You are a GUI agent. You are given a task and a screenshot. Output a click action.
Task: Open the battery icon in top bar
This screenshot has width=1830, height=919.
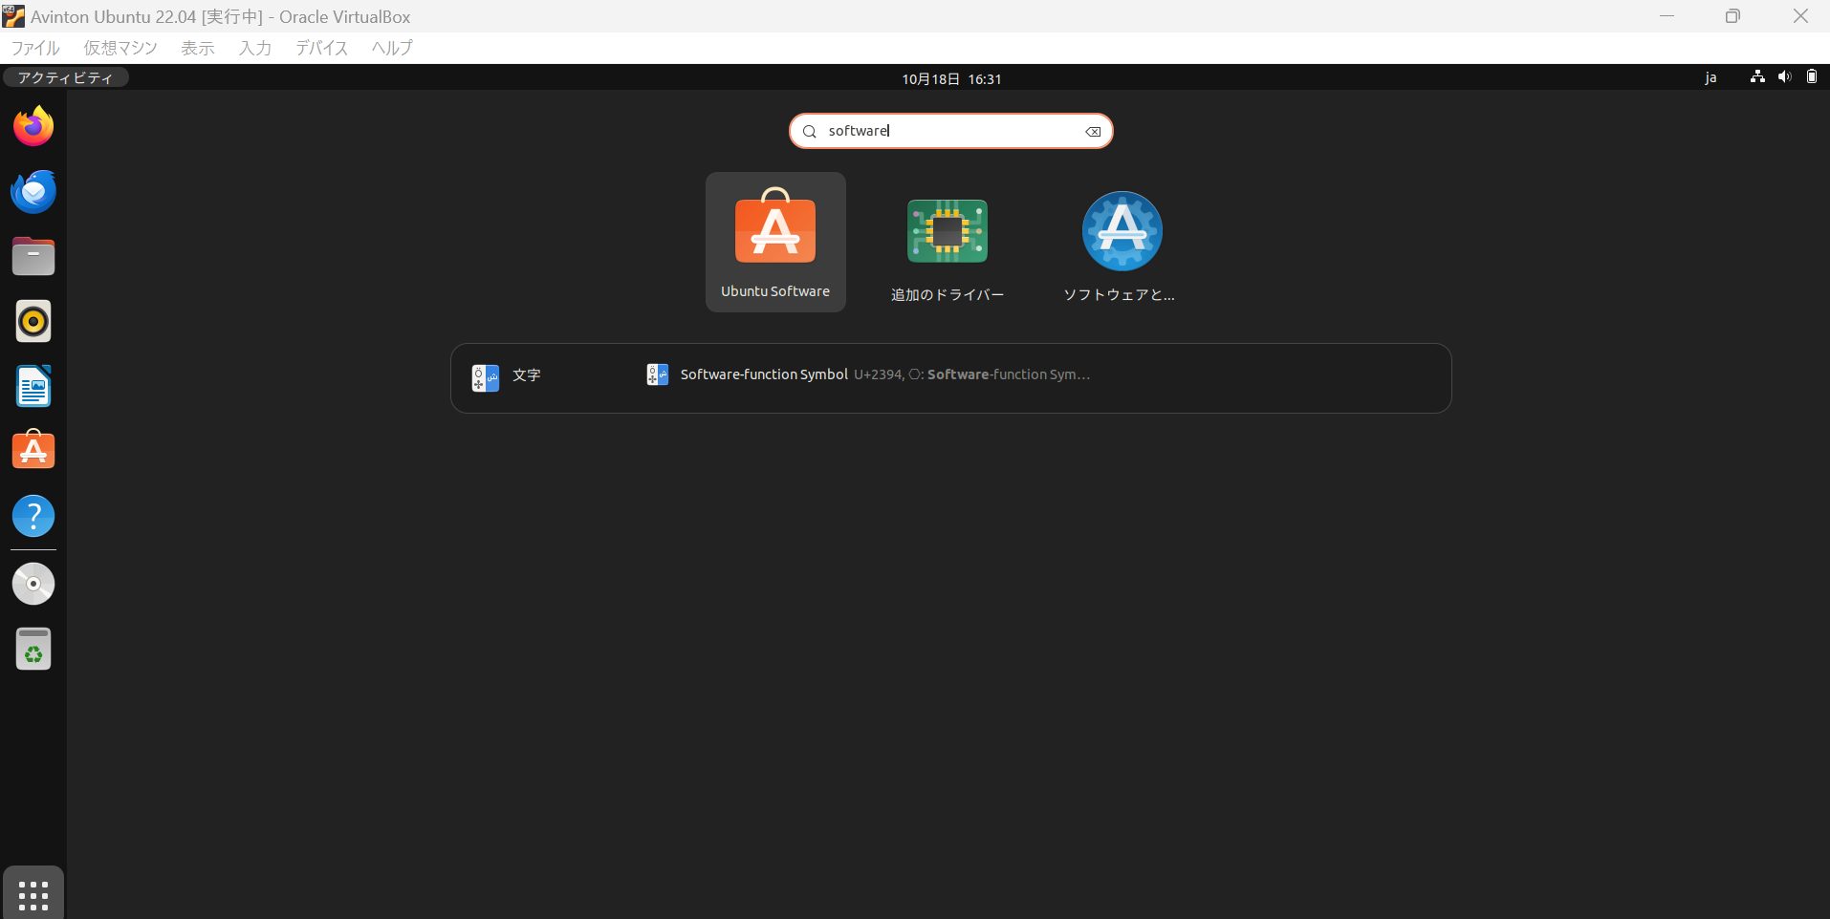pos(1812,77)
